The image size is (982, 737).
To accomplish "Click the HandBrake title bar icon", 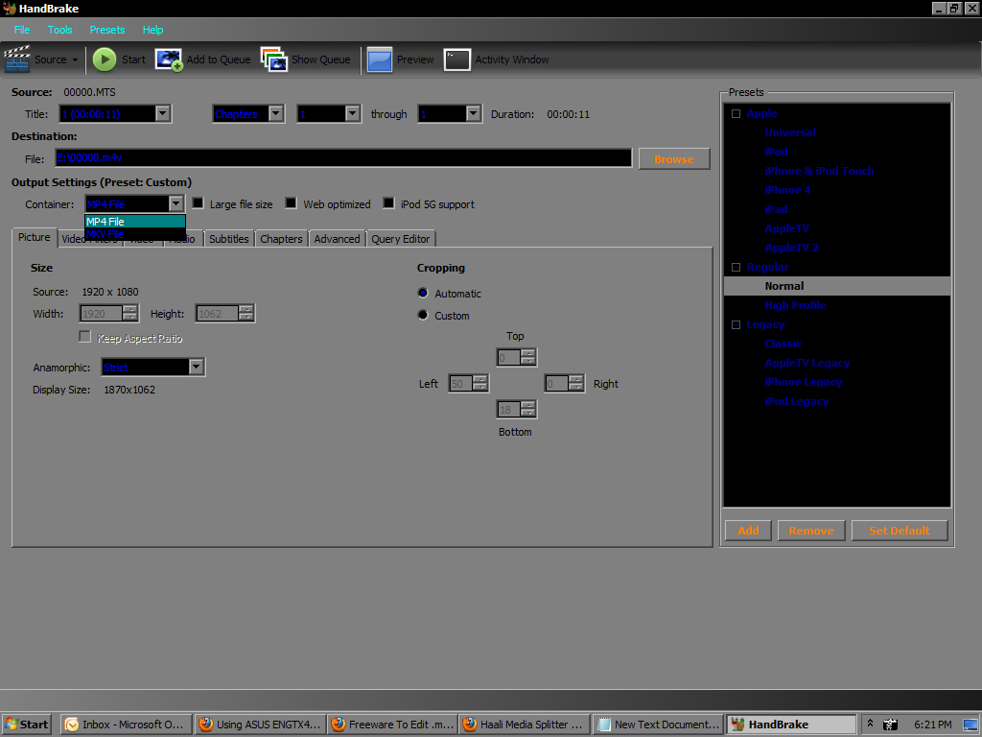I will coord(9,8).
